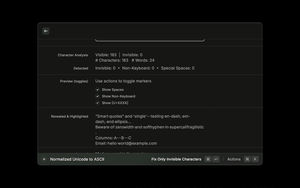This screenshot has width=300, height=188.
Task: Click the status indicator icon beside the toast message
Action: coord(44,159)
